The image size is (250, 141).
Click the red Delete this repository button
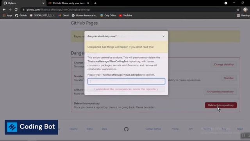click(x=221, y=105)
